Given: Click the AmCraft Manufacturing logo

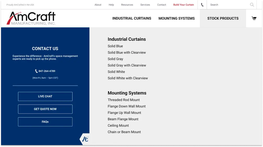Looking at the screenshot, I should [31, 18].
